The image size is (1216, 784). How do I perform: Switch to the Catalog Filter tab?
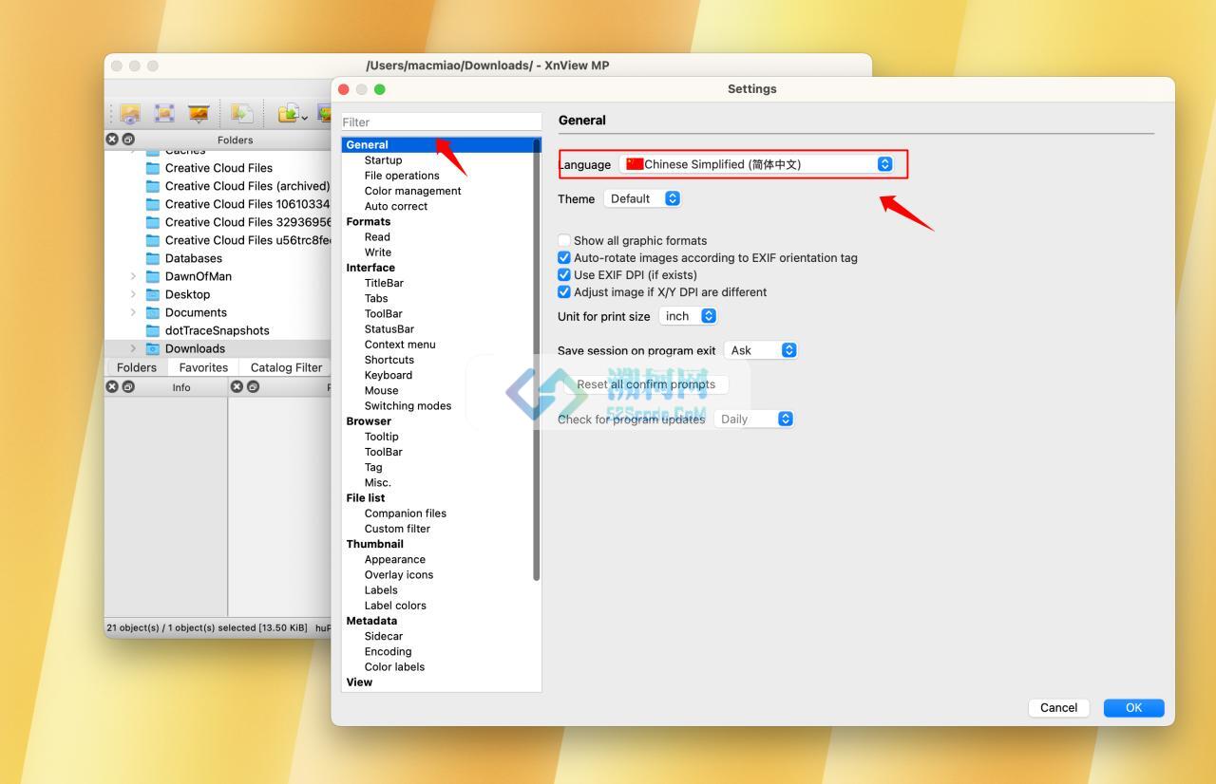point(286,367)
